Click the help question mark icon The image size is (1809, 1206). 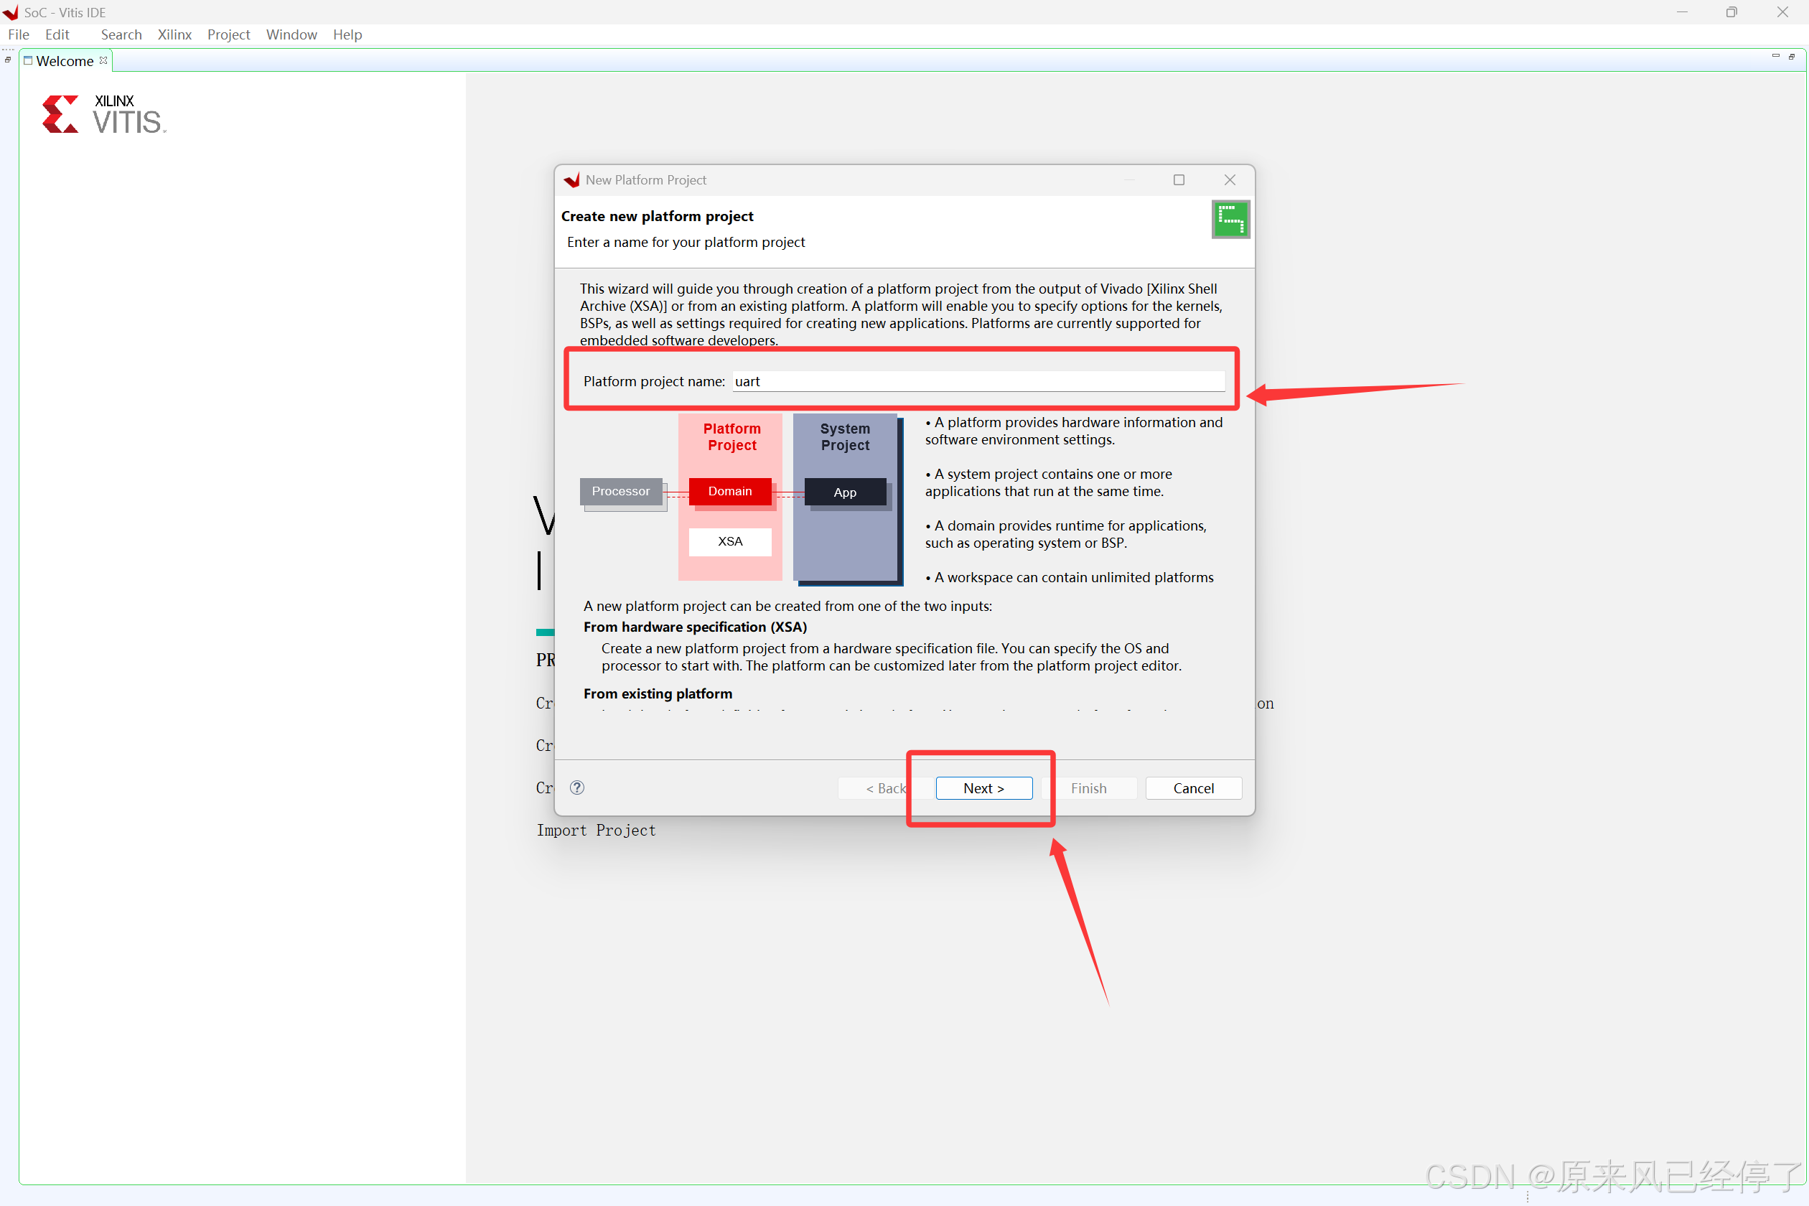click(577, 787)
